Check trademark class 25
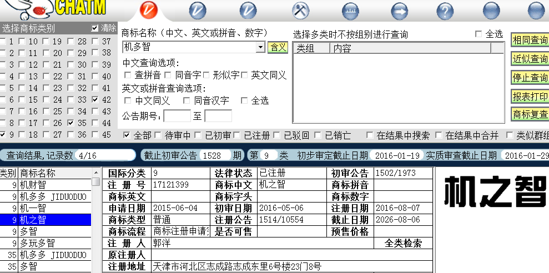 pyautogui.click(x=46, y=112)
